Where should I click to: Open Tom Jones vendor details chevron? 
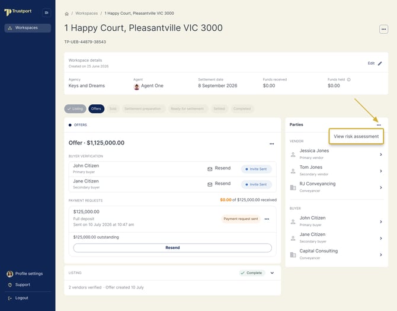[381, 171]
